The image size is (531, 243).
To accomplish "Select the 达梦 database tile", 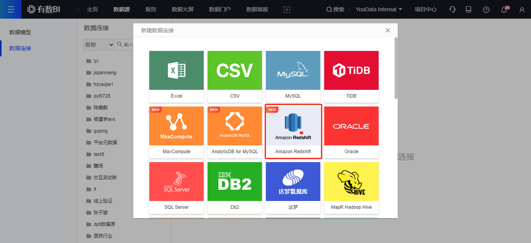I will (293, 188).
